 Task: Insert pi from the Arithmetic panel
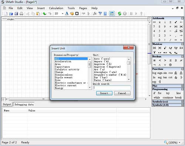point(159,22)
